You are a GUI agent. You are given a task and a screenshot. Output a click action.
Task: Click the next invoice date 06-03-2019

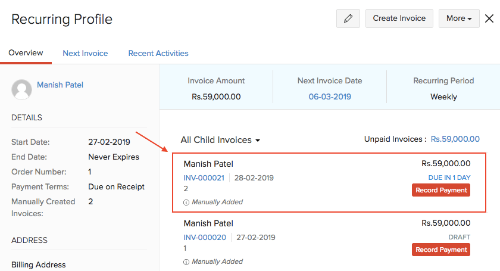point(330,96)
